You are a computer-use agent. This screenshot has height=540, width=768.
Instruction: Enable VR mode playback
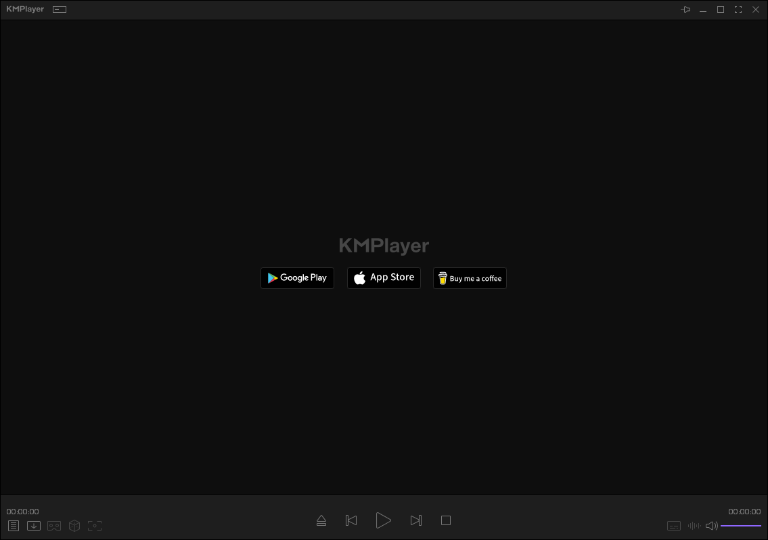point(53,526)
